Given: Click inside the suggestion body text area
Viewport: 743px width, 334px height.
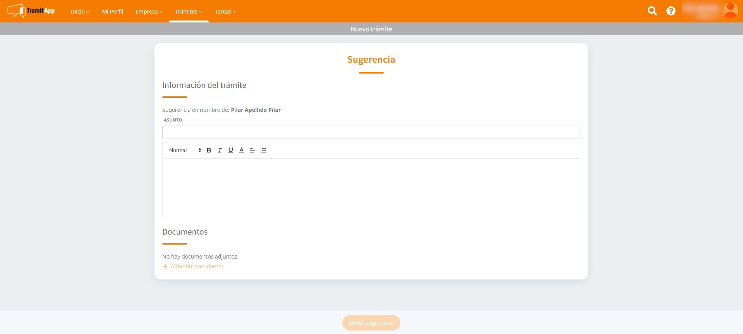Looking at the screenshot, I should pos(371,187).
